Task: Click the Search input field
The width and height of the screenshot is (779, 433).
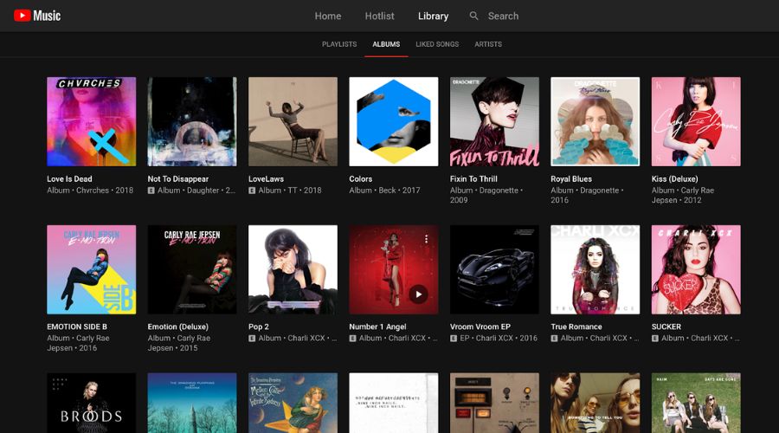Action: point(503,16)
